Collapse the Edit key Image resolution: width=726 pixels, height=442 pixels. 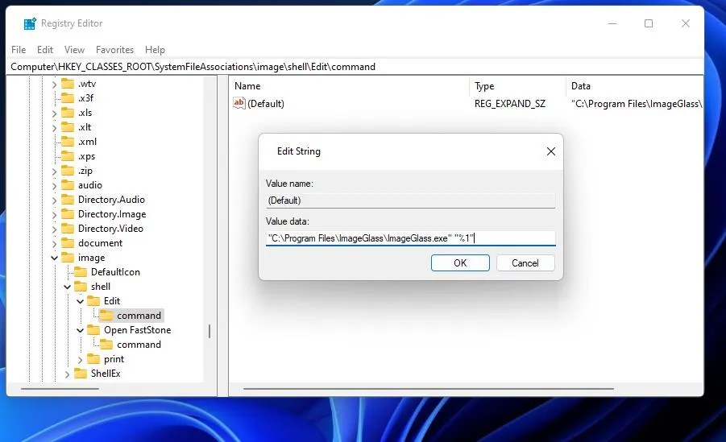coord(80,301)
